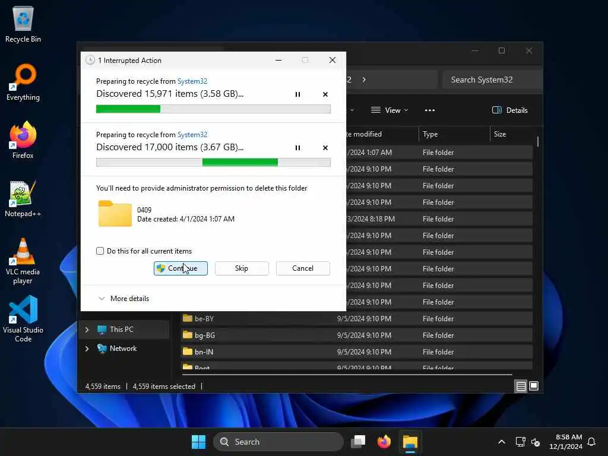This screenshot has height=456, width=608.
Task: Open Notepad++ desktop shortcut
Action: tap(23, 199)
